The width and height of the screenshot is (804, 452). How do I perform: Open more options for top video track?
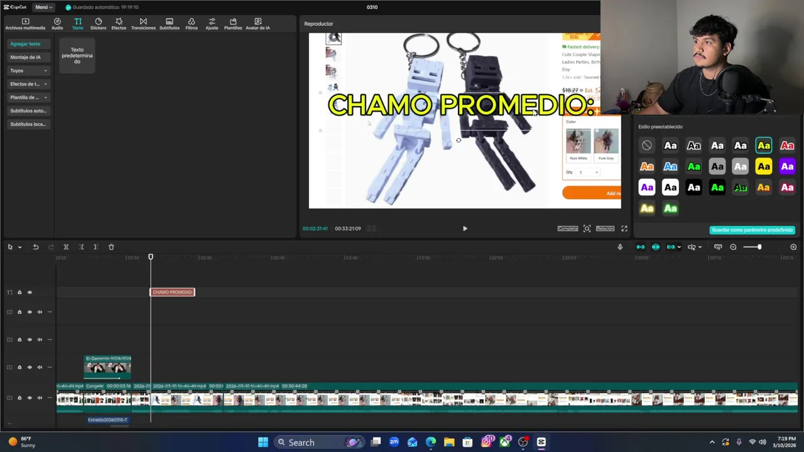[x=50, y=312]
